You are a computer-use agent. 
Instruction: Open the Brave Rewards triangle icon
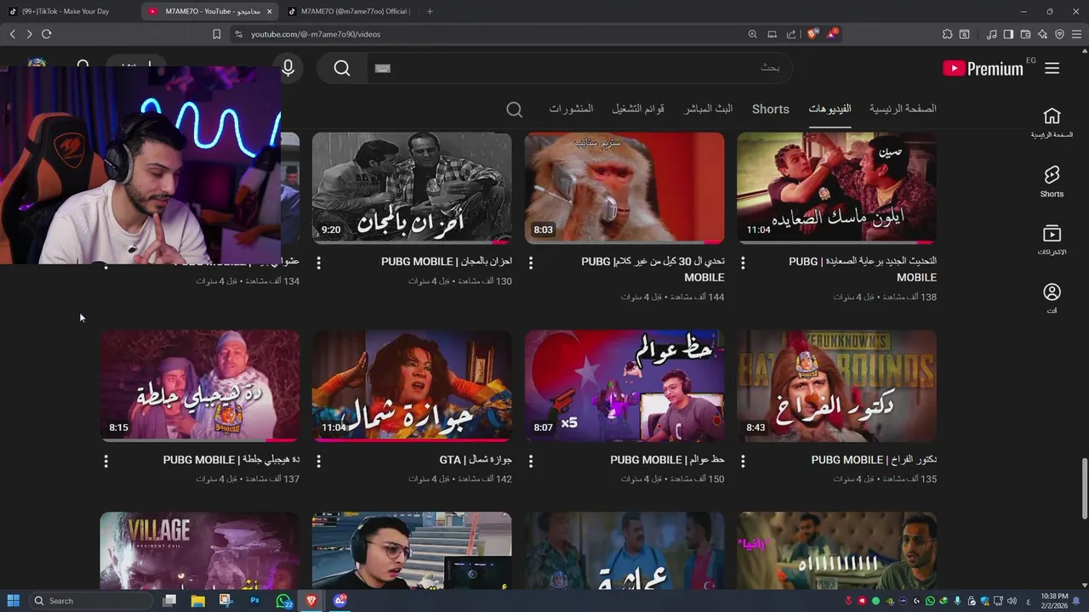point(832,34)
